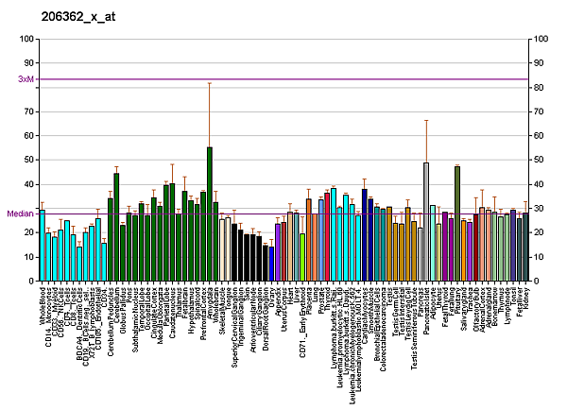Select the blue Ovary bar
The height and width of the screenshot is (410, 567).
click(271, 264)
